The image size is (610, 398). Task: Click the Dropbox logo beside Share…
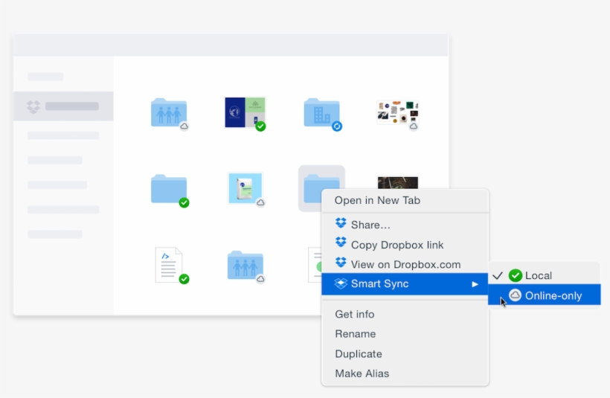coord(341,223)
